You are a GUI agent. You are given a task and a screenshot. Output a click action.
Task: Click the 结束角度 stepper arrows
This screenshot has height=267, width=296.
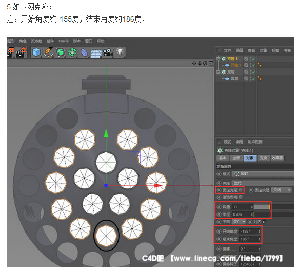pos(259,239)
